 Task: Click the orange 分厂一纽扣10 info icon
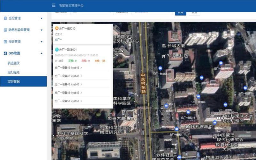[57, 28]
